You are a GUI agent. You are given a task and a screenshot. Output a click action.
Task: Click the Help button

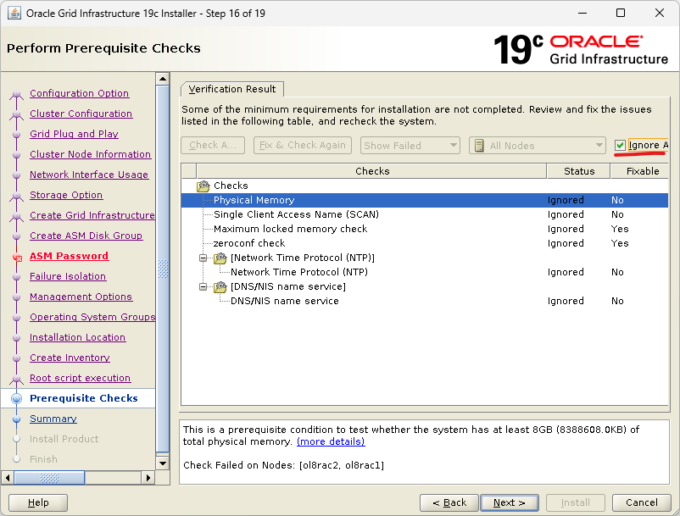click(x=38, y=502)
